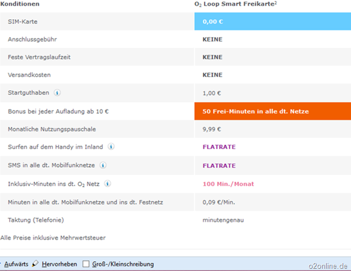Click the Konditionen column heading
Screen dimensions: 351x271
tap(20, 4)
